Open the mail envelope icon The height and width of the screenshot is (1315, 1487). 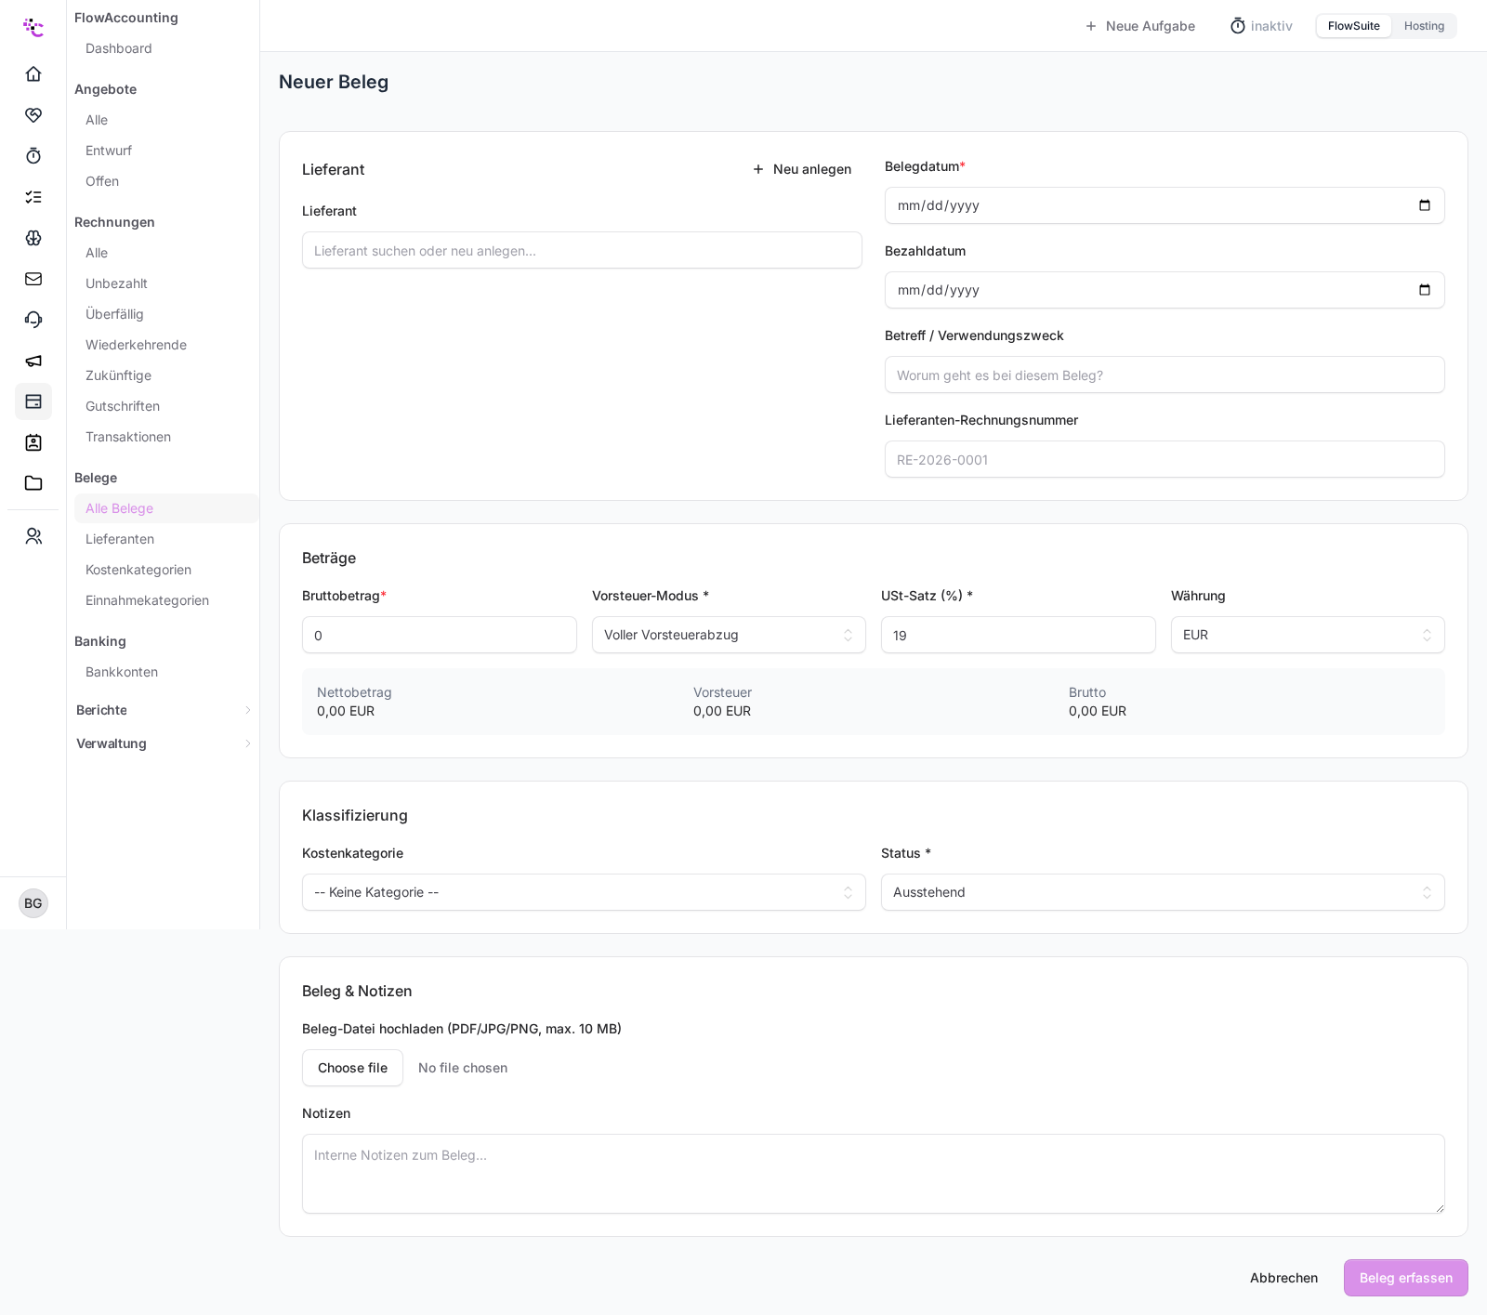pyautogui.click(x=33, y=279)
